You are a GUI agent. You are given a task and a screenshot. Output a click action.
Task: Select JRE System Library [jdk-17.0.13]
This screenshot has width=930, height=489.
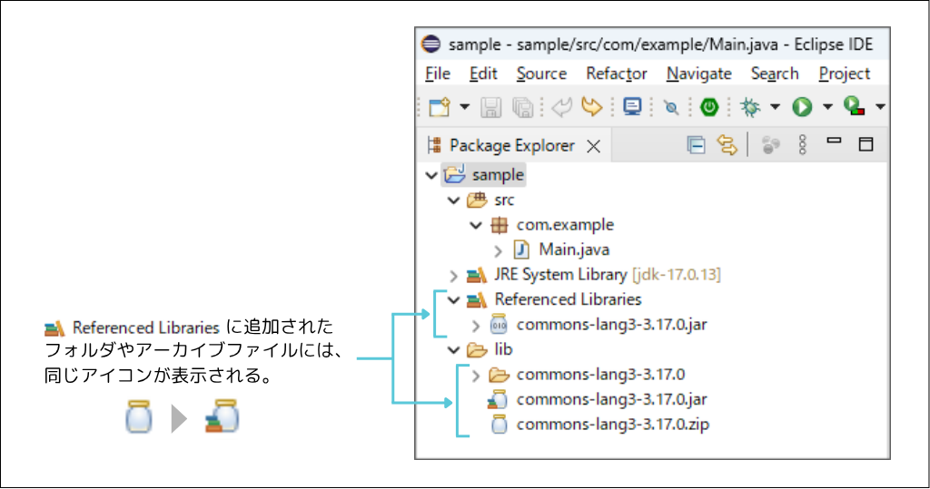pyautogui.click(x=608, y=275)
